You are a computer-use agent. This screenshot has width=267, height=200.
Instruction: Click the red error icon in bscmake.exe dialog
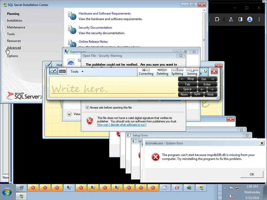tap(155, 157)
